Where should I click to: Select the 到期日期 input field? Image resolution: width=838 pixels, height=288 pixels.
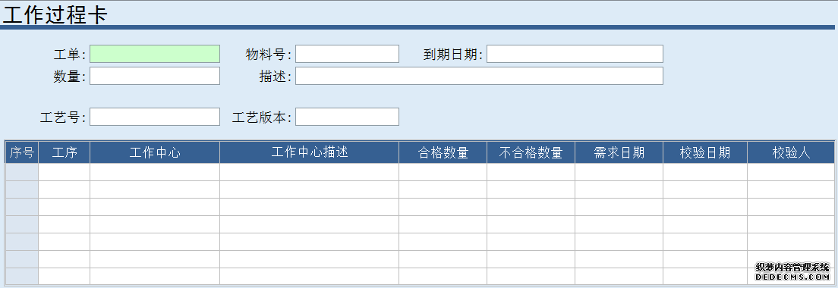(x=575, y=54)
